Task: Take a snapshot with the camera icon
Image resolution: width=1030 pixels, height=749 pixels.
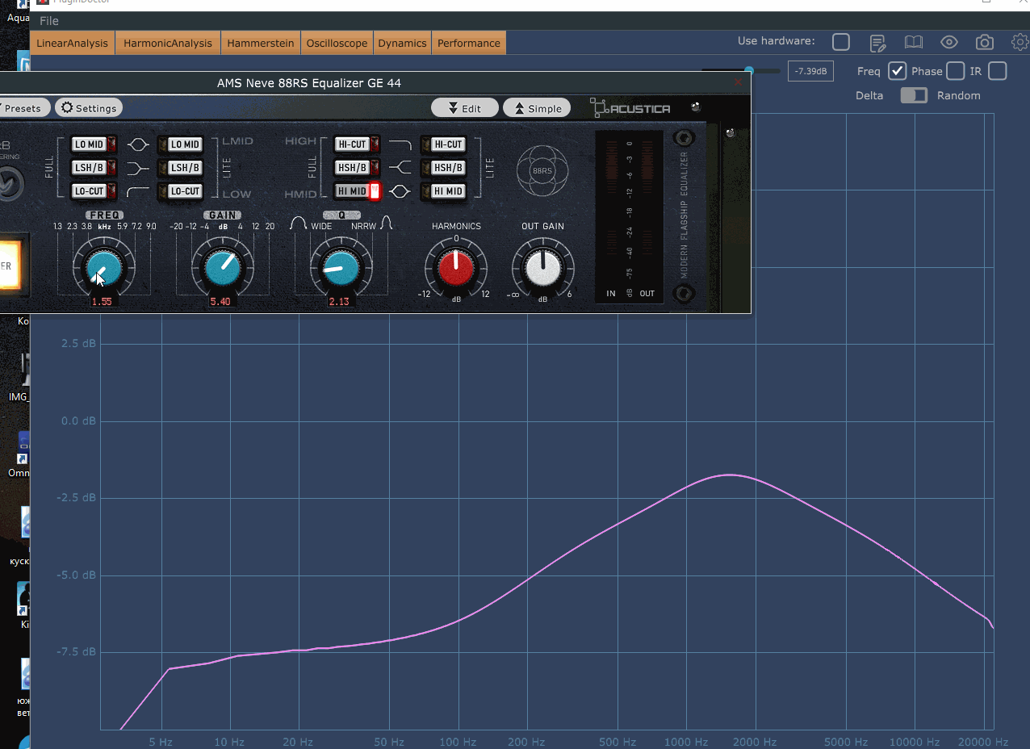Action: coord(984,43)
